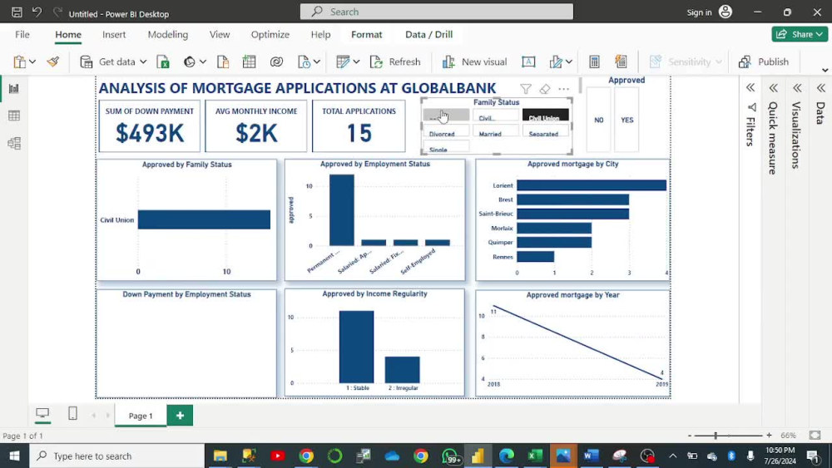Screen dimensions: 832x468
Task: Open Excel workbook data source icon
Action: pyautogui.click(x=163, y=62)
